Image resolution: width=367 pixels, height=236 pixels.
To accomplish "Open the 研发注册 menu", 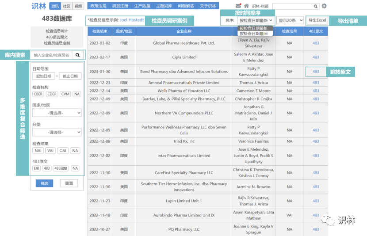I will pyautogui.click(x=120, y=6).
